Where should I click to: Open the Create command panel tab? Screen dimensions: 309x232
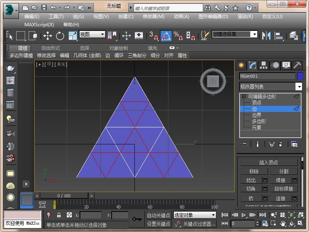click(241, 65)
